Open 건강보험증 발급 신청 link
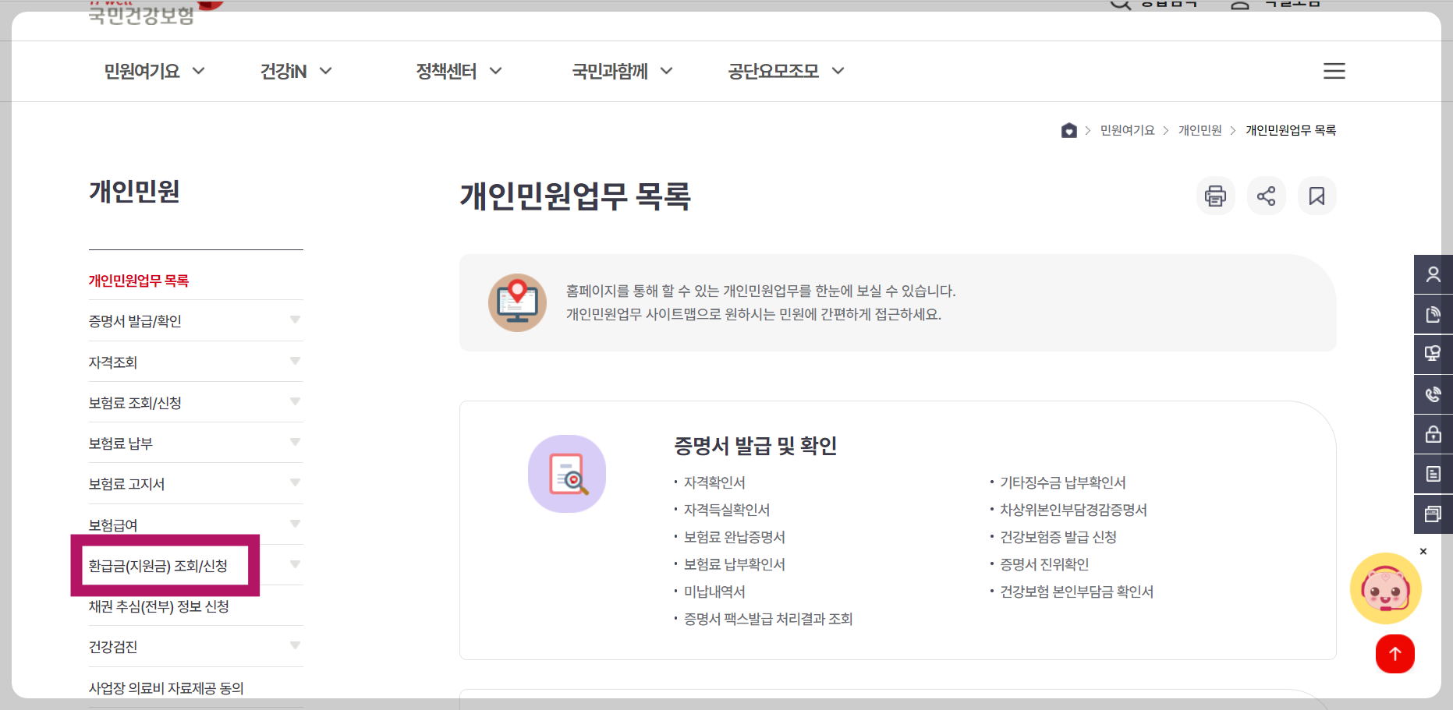The image size is (1453, 710). tap(1058, 537)
